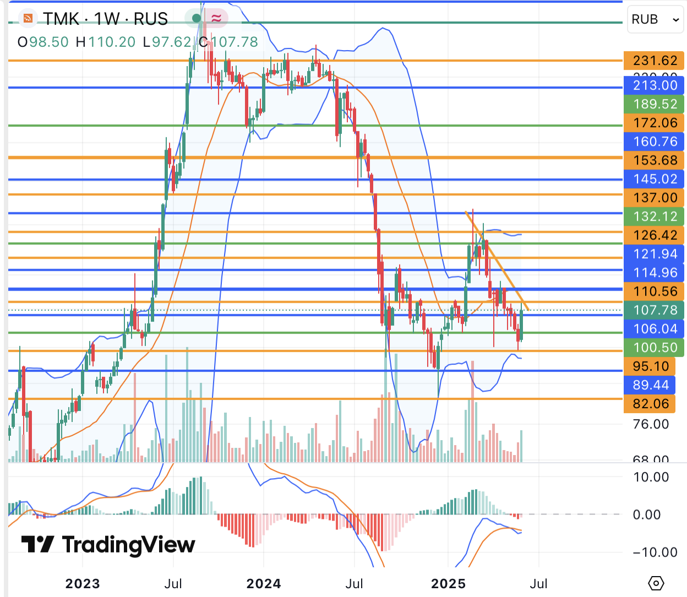Click the 2025 label on time axis
687x597 pixels.
448,583
